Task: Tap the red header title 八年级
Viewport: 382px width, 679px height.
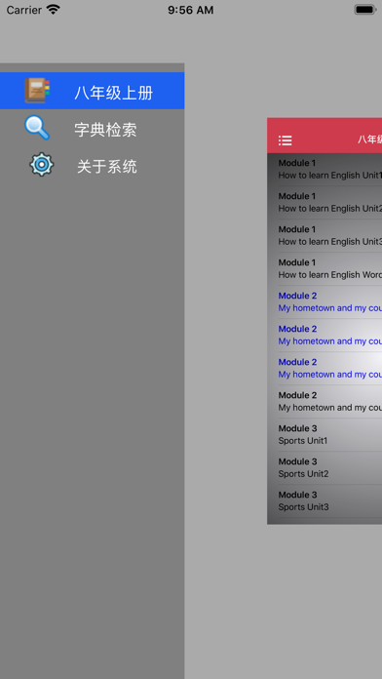Action: tap(370, 140)
